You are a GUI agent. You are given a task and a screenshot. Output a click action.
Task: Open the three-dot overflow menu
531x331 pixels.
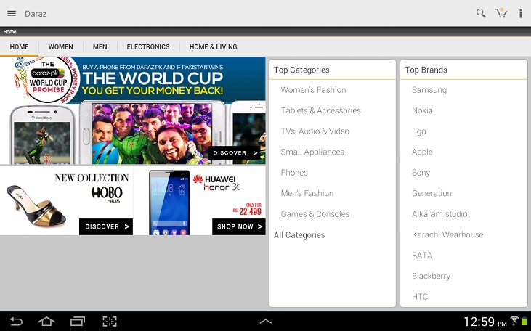[x=521, y=13]
